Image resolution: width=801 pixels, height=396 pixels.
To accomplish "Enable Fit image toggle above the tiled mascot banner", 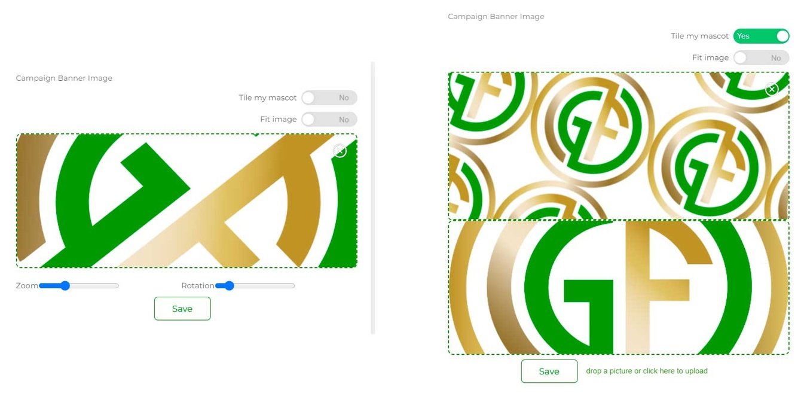I will [761, 58].
